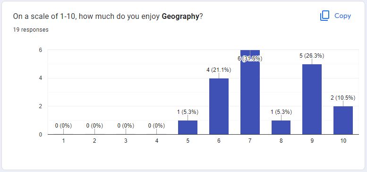Select the bar for rating 5
This screenshot has height=172, width=367.
[x=188, y=127]
